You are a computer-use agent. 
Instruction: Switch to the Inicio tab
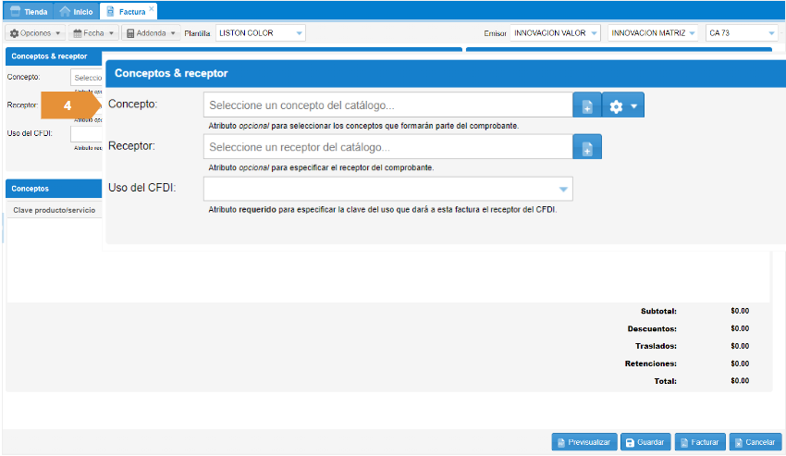point(76,12)
